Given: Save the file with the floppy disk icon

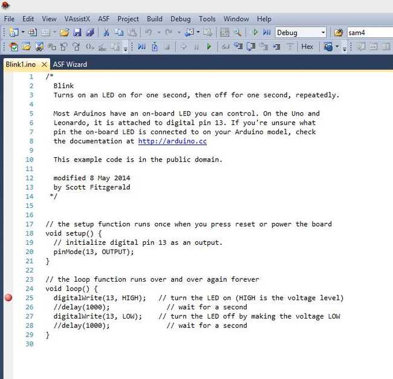Looking at the screenshot, I should click(77, 32).
